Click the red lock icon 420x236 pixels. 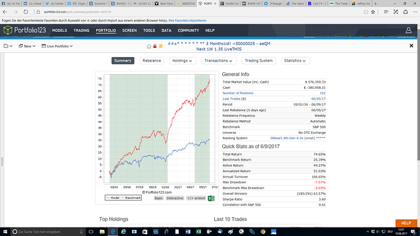click(155, 46)
